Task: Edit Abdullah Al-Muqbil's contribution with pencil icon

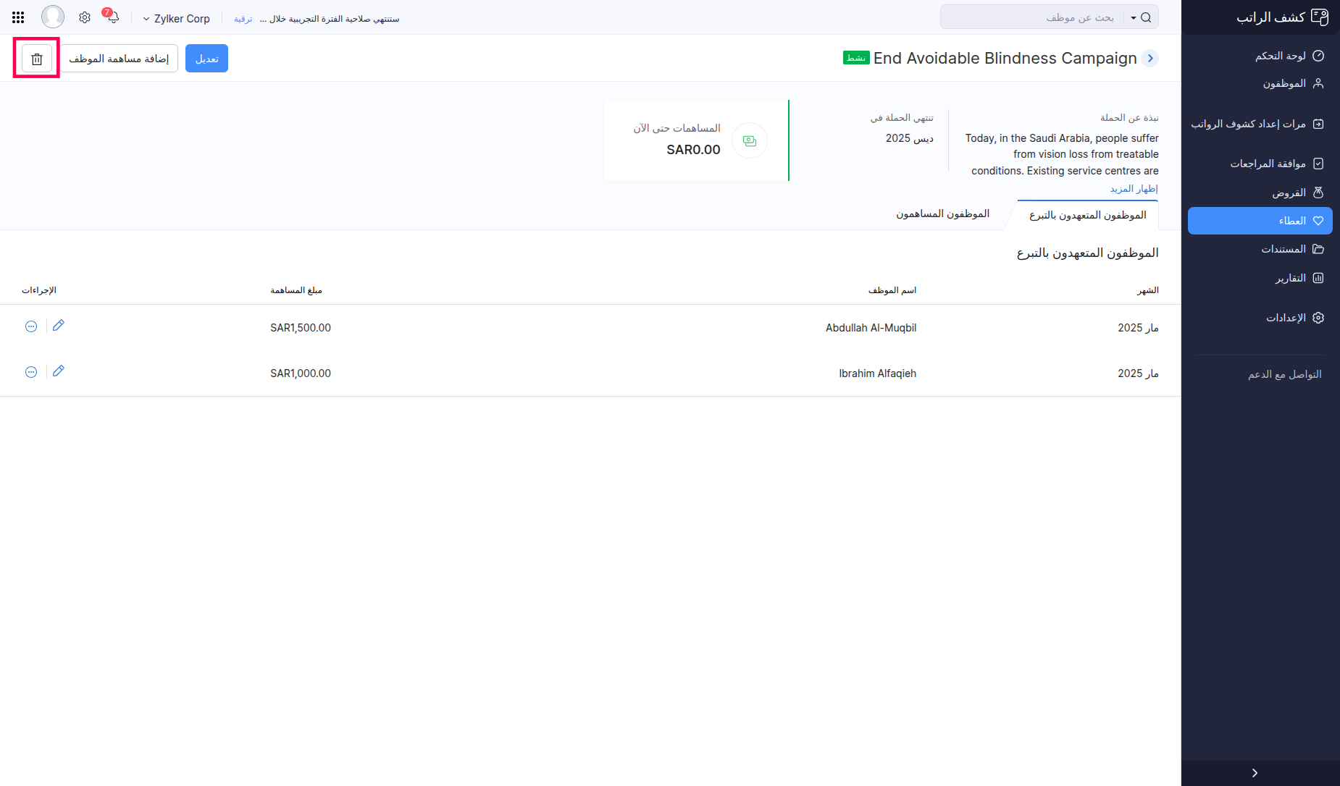Action: (59, 326)
